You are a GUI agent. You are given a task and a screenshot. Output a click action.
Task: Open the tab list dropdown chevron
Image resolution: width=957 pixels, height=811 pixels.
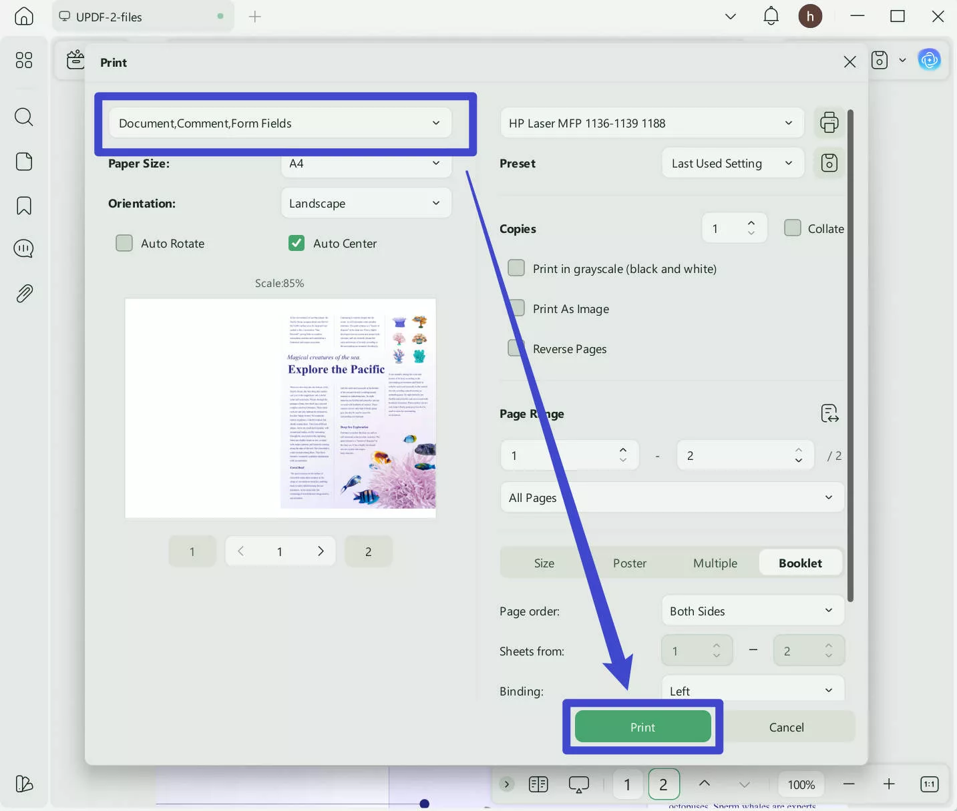(731, 16)
